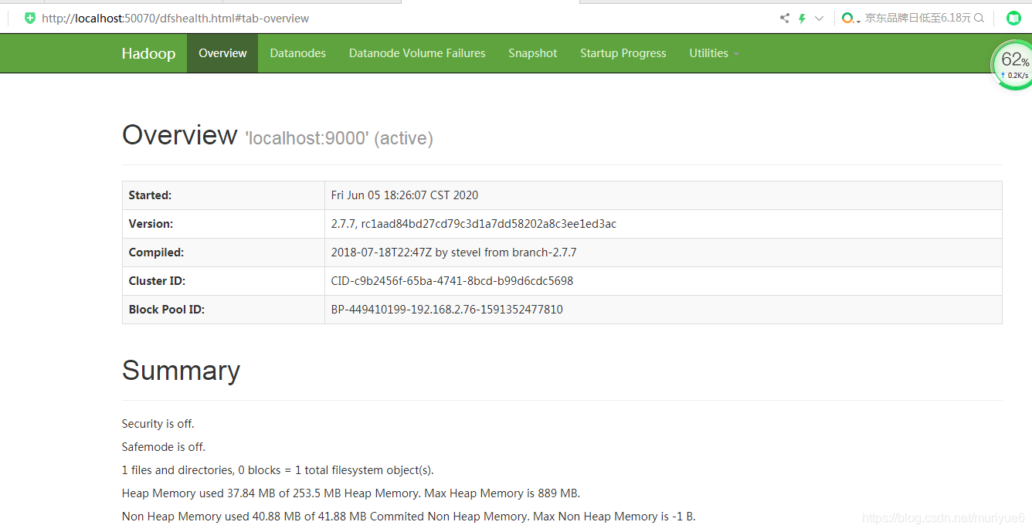Click the 'localhost:9000' (active) subtitle

[339, 138]
